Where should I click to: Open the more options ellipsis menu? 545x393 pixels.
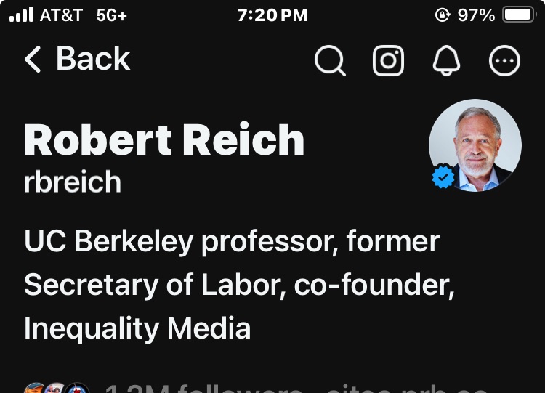pyautogui.click(x=504, y=61)
